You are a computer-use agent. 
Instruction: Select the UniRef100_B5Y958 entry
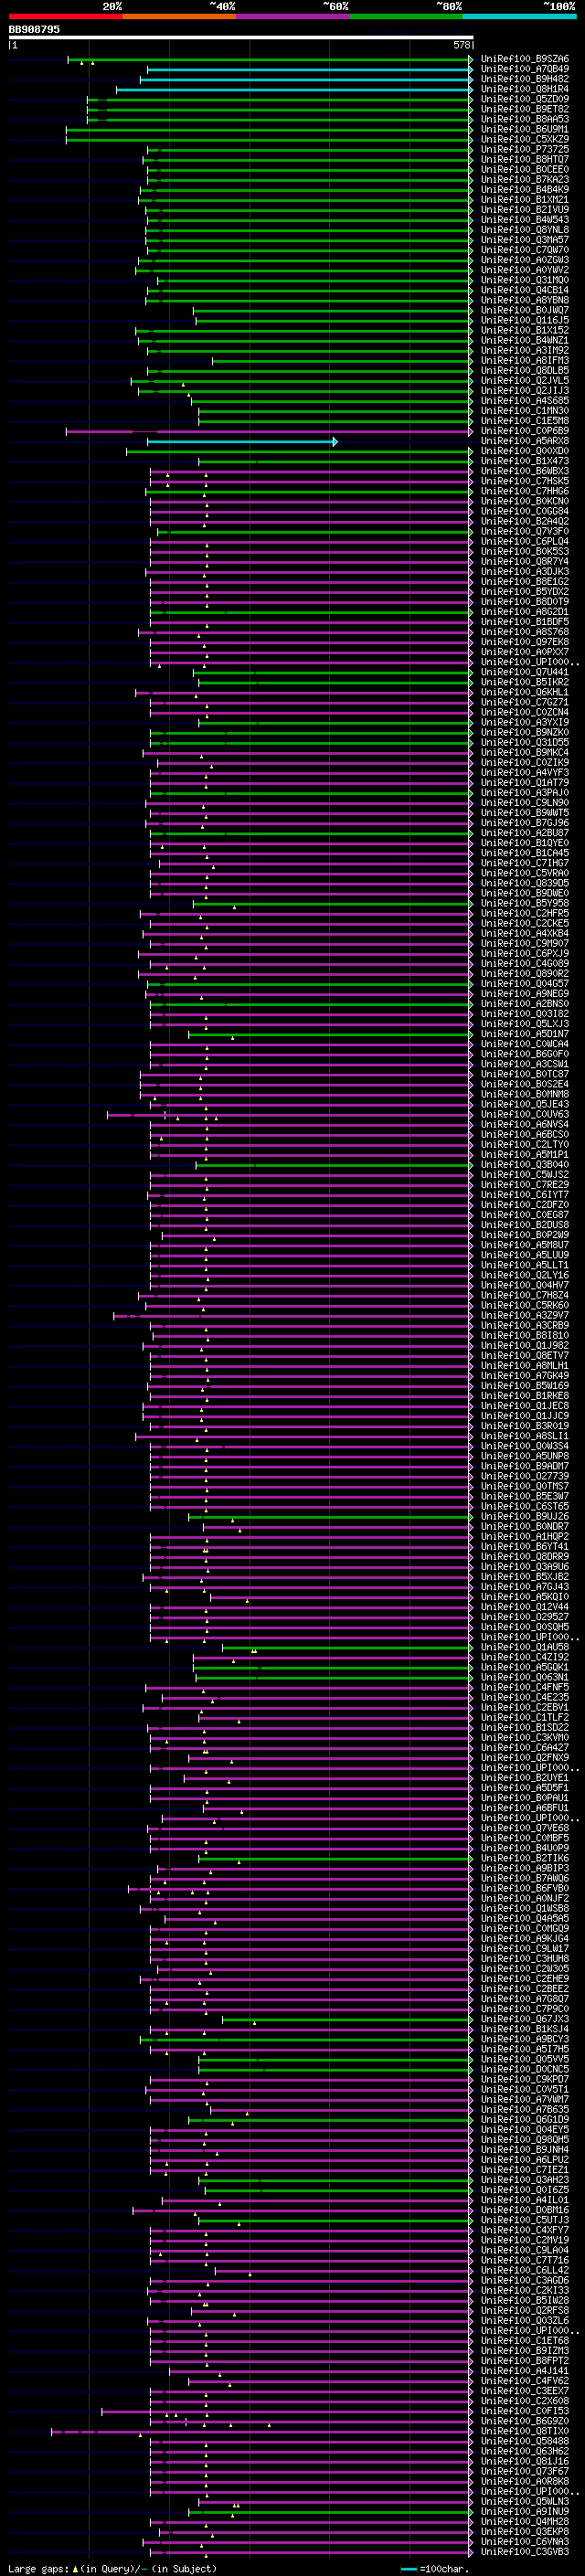[x=525, y=904]
